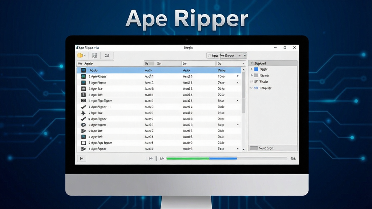Open the 'Dv' column header dropdown arrow
The width and height of the screenshot is (372, 209).
tap(243, 63)
